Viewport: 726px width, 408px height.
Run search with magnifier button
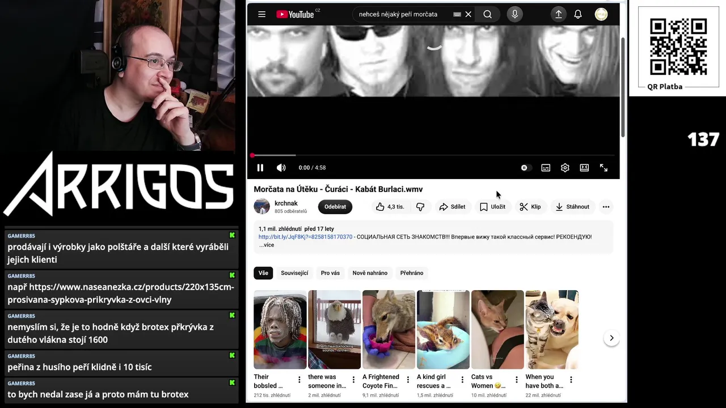click(x=487, y=14)
